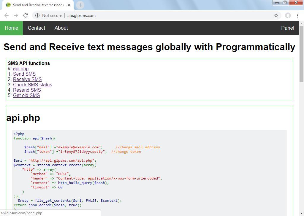Screen dimensions: 304x216
Task: Close the Send and Receive tab
Action: click(x=69, y=5)
